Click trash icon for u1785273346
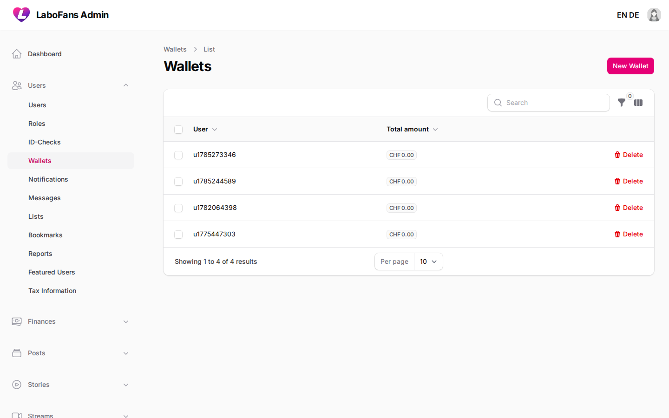The width and height of the screenshot is (669, 418). tap(617, 155)
